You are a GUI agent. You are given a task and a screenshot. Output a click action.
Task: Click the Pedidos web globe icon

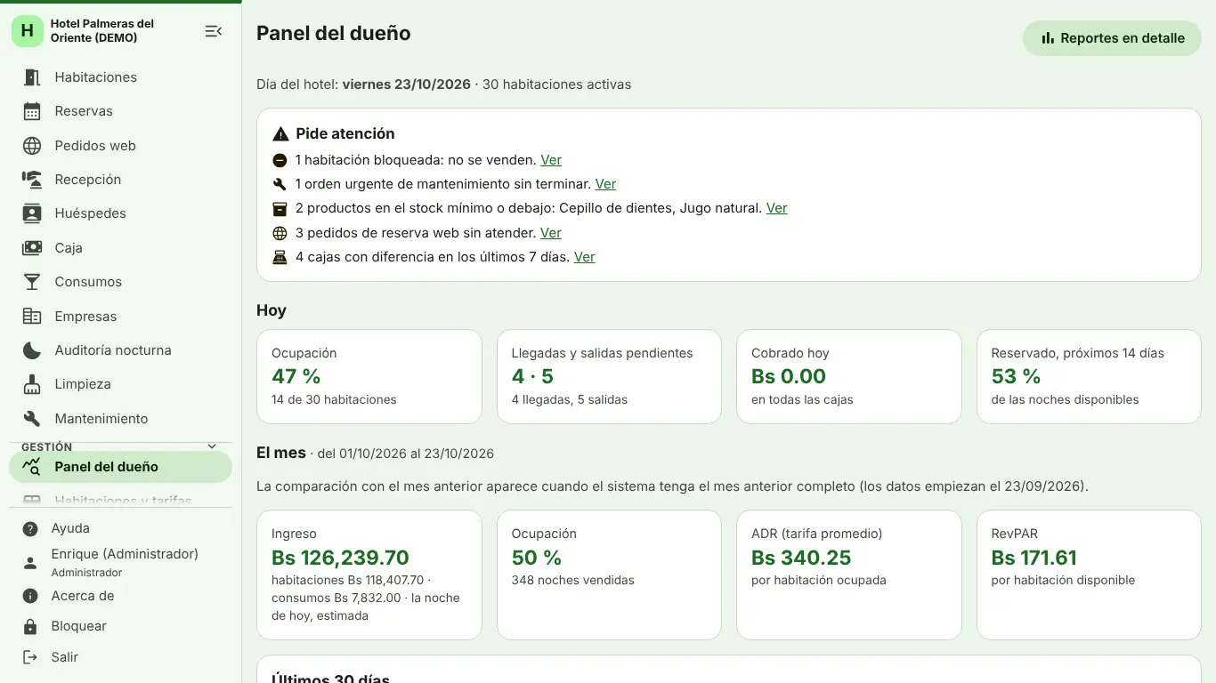pyautogui.click(x=32, y=146)
